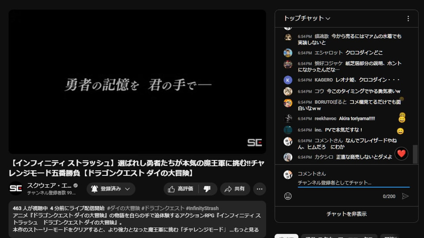This screenshot has height=238, width=424.
Task: Click username KAGERO in chat
Action: tap(324, 80)
